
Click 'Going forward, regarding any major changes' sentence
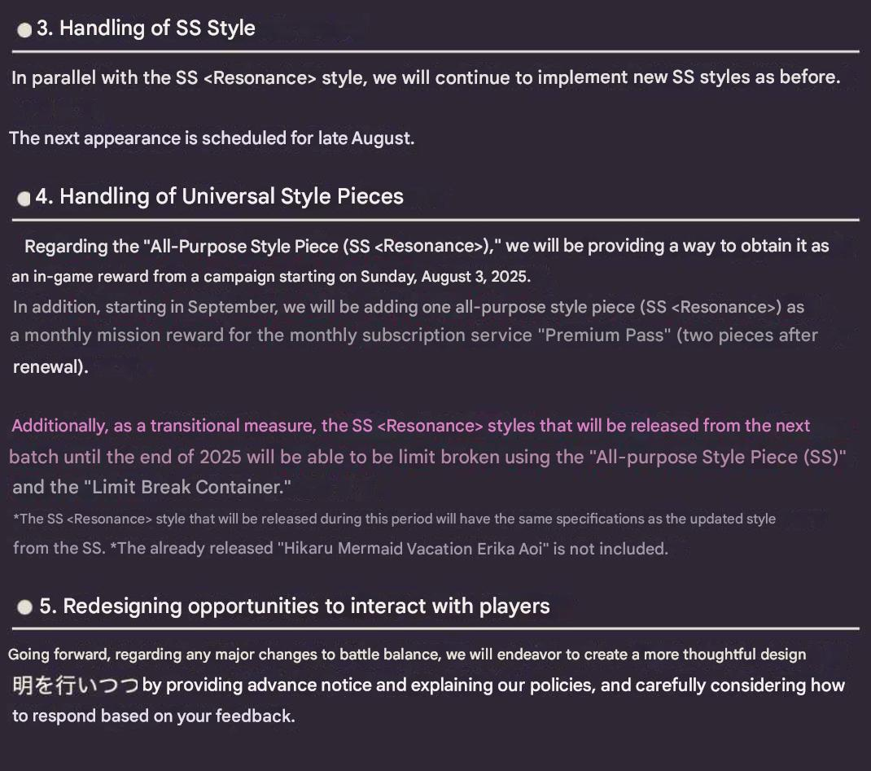click(x=407, y=655)
